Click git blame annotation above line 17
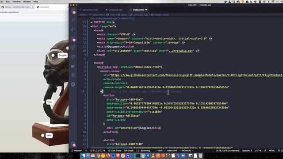This screenshot has height=159, width=283. 112,19
